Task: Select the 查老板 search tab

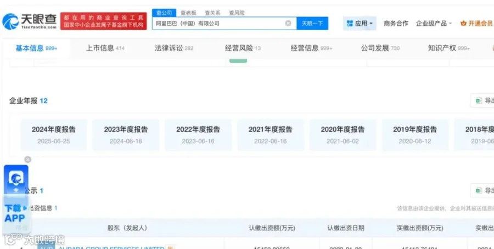Action: (x=188, y=13)
